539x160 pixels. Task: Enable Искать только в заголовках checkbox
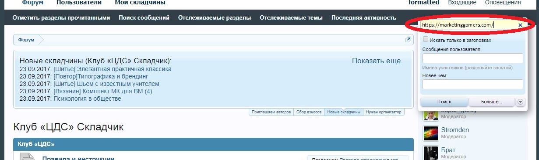[426, 39]
